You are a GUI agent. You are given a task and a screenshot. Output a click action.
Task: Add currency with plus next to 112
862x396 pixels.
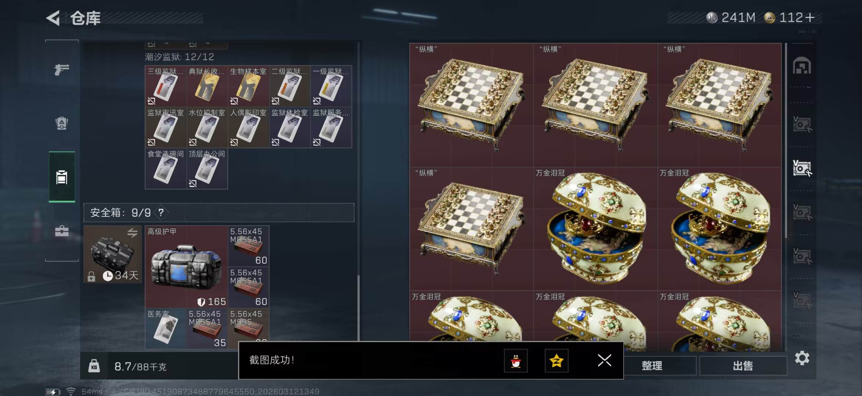click(810, 17)
